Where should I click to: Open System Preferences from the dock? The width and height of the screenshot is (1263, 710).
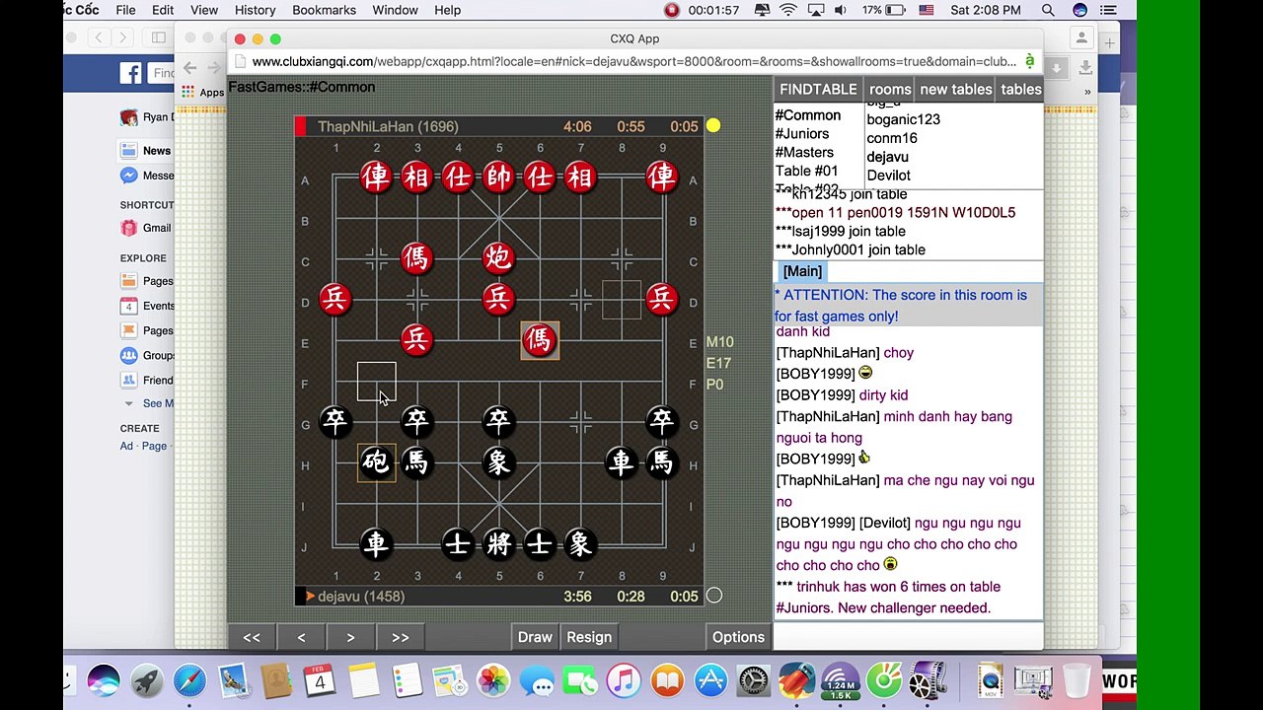coord(754,681)
